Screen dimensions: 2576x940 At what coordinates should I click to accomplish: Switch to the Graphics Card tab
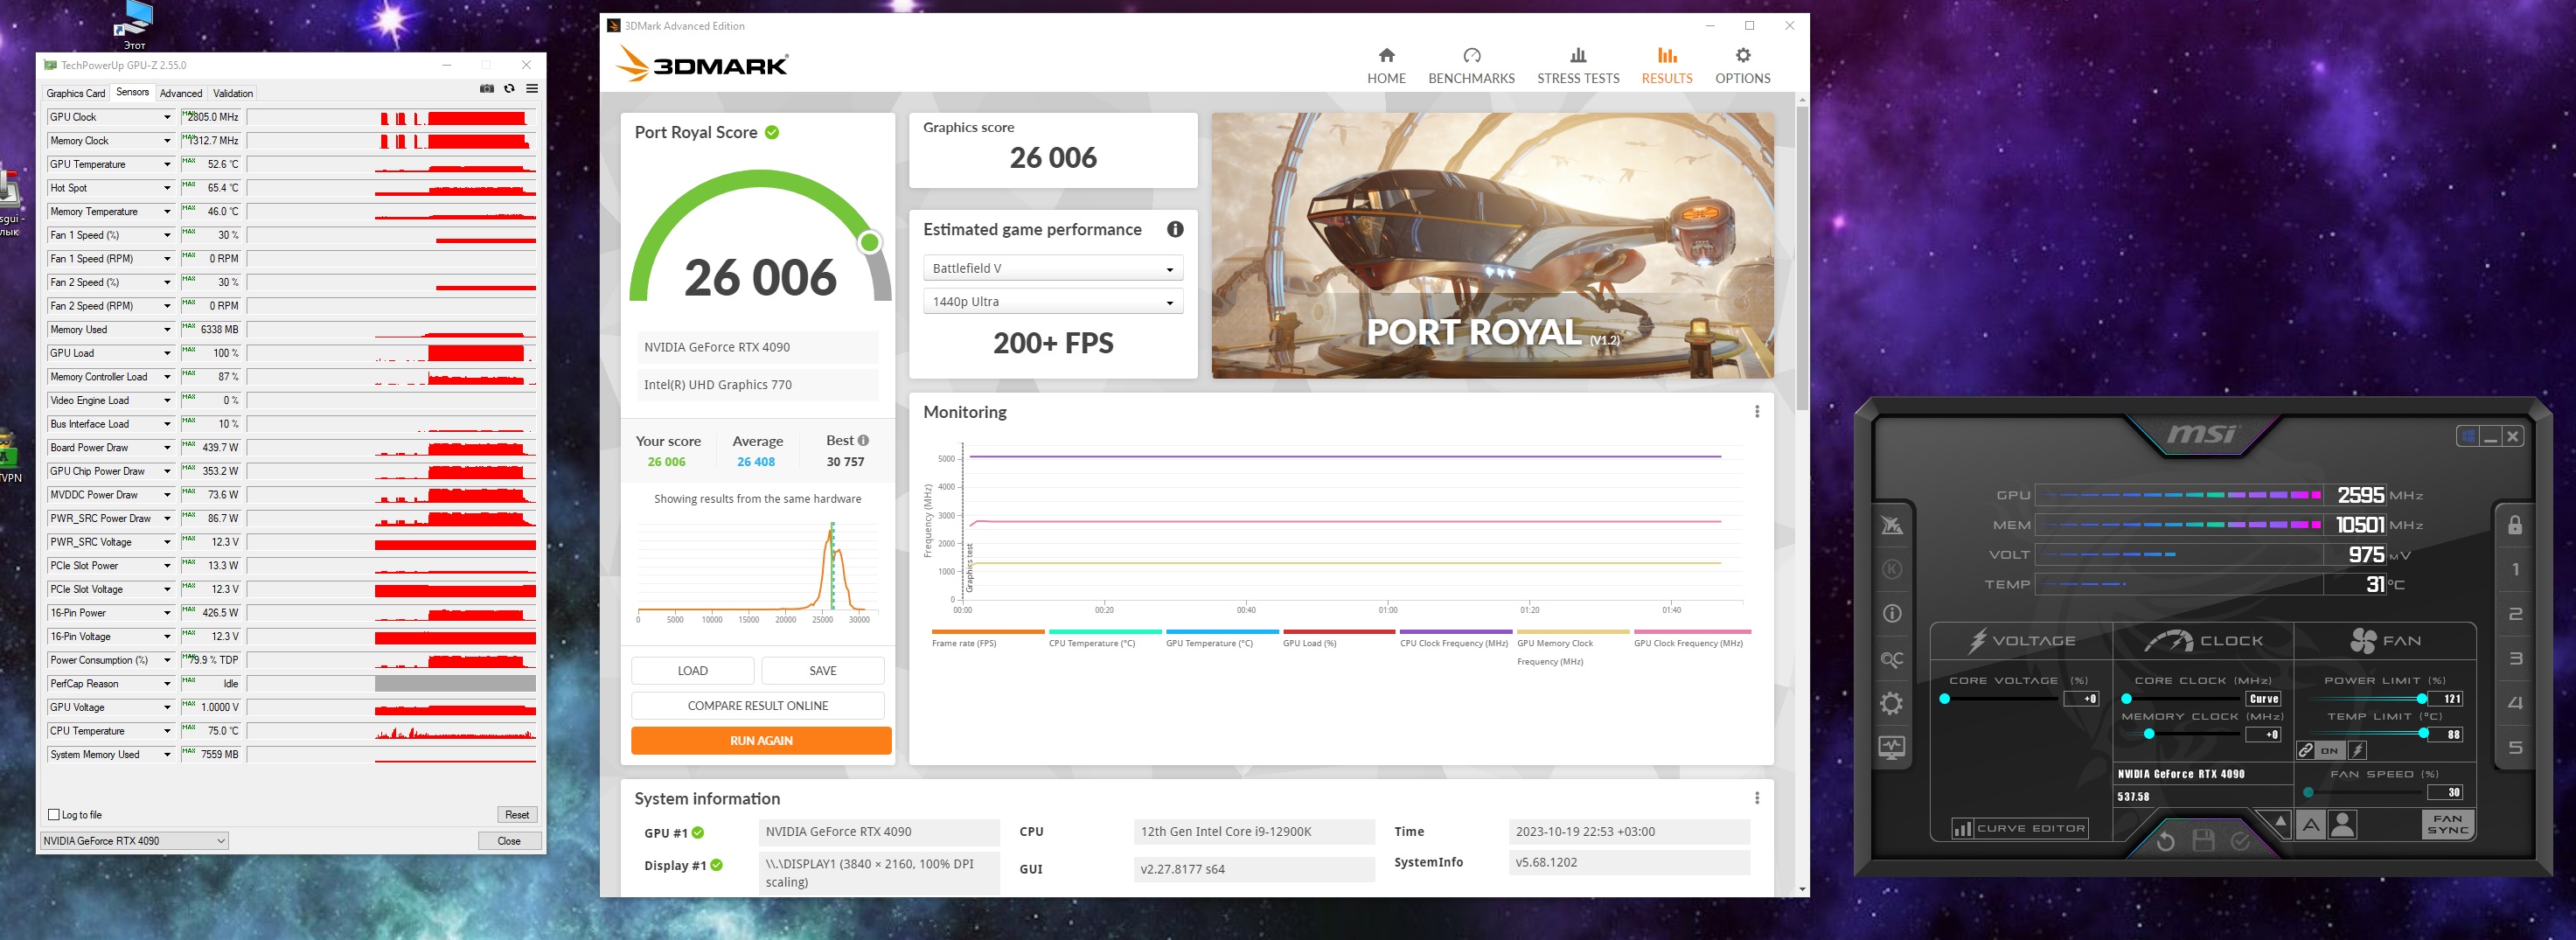point(76,93)
